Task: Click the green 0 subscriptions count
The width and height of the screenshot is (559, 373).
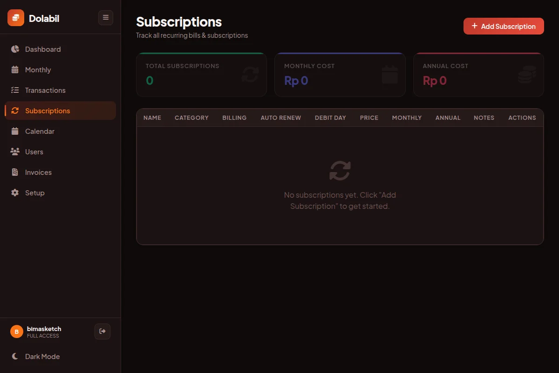Action: [150, 81]
